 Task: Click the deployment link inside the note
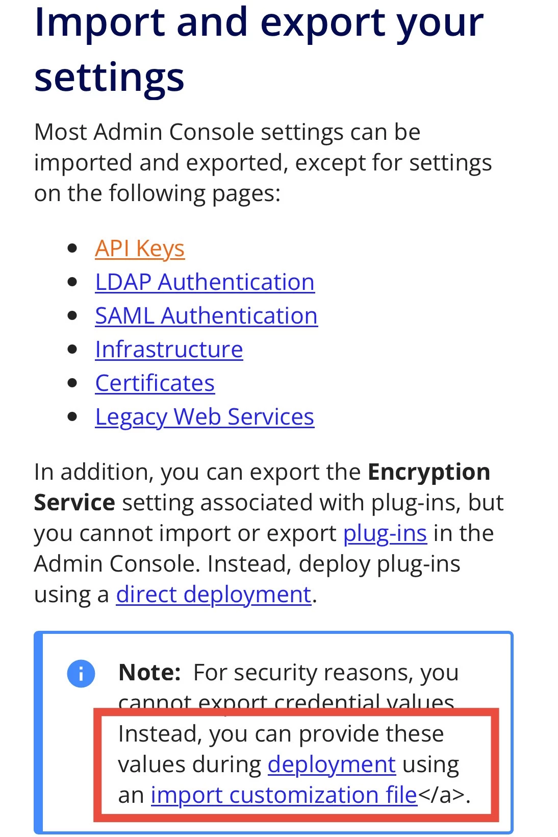[x=332, y=765]
